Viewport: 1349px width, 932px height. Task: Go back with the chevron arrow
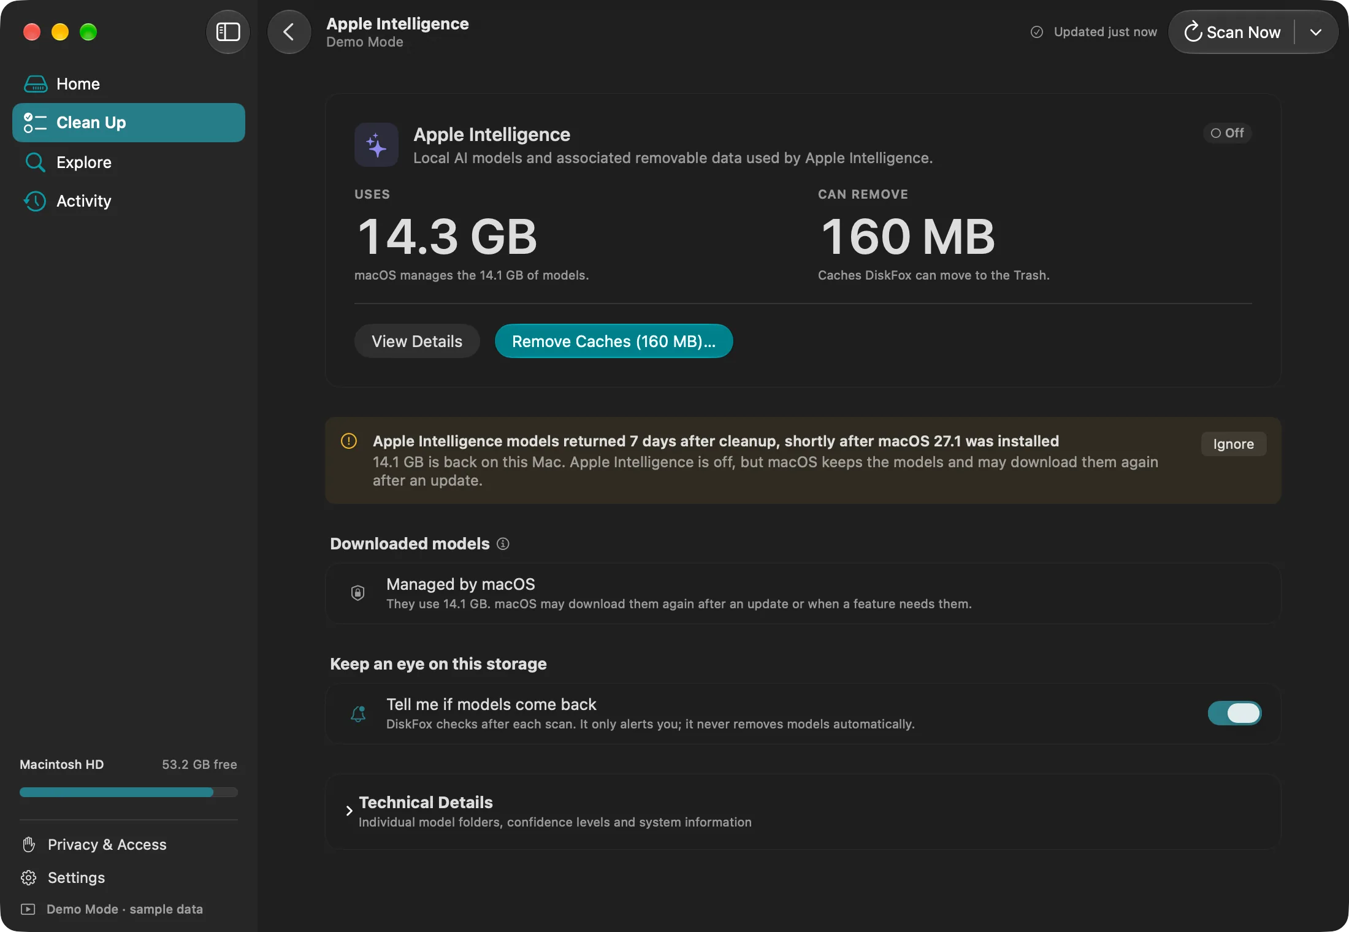point(289,32)
